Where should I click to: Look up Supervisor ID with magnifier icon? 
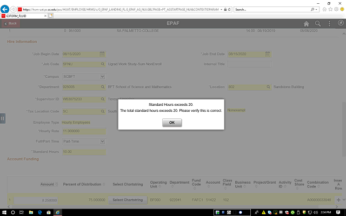(103, 99)
